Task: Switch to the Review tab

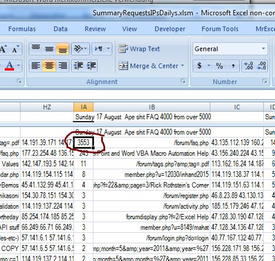Action: pos(95,29)
